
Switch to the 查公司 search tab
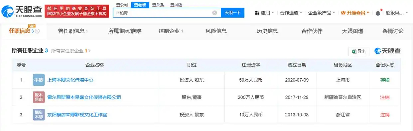pyautogui.click(x=122, y=5)
